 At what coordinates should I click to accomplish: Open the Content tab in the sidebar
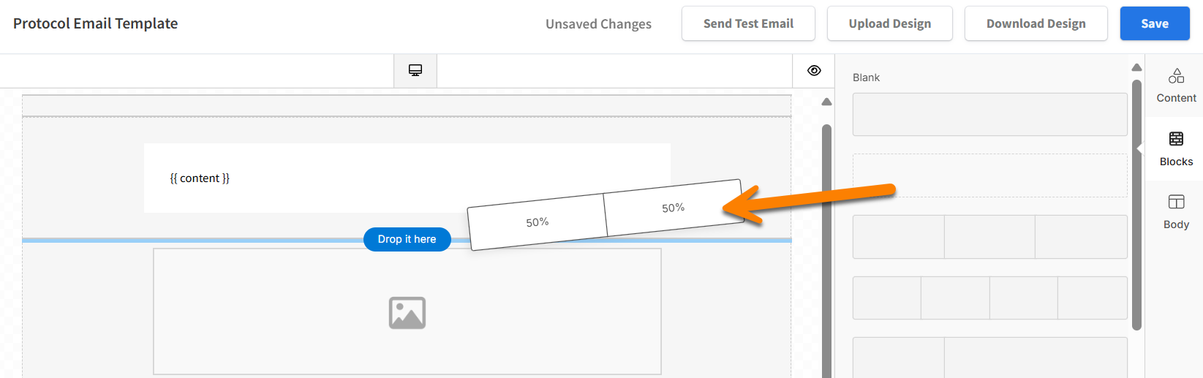click(x=1176, y=86)
